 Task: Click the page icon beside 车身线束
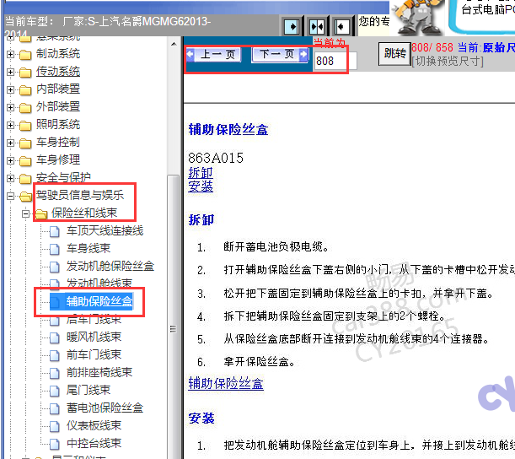[55, 249]
